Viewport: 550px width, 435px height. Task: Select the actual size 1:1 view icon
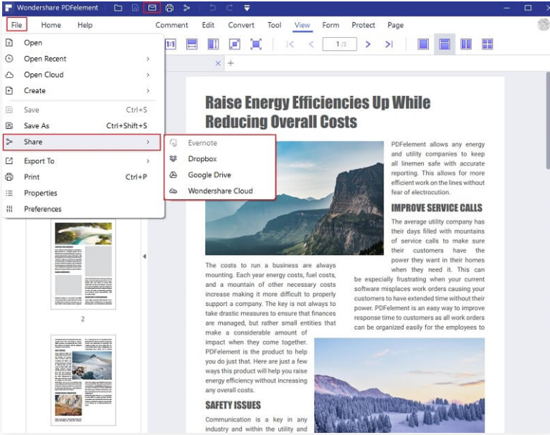171,44
